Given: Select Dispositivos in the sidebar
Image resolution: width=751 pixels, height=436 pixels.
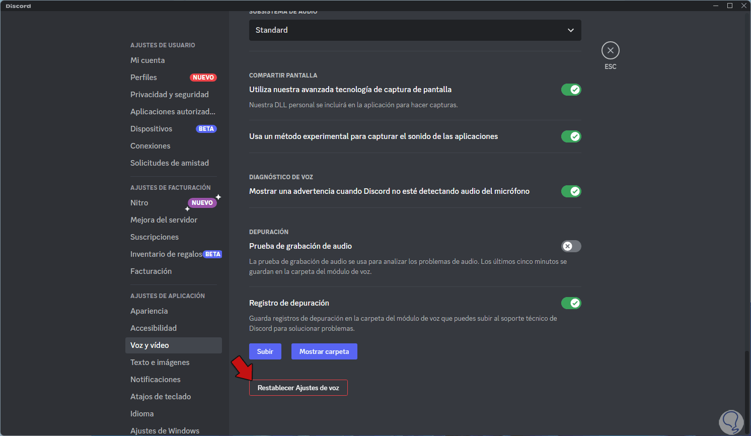Looking at the screenshot, I should click(x=173, y=129).
